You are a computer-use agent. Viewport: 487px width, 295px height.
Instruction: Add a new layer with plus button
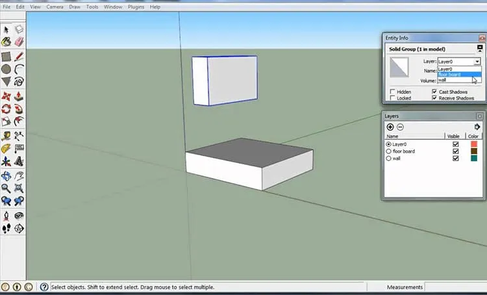point(390,127)
